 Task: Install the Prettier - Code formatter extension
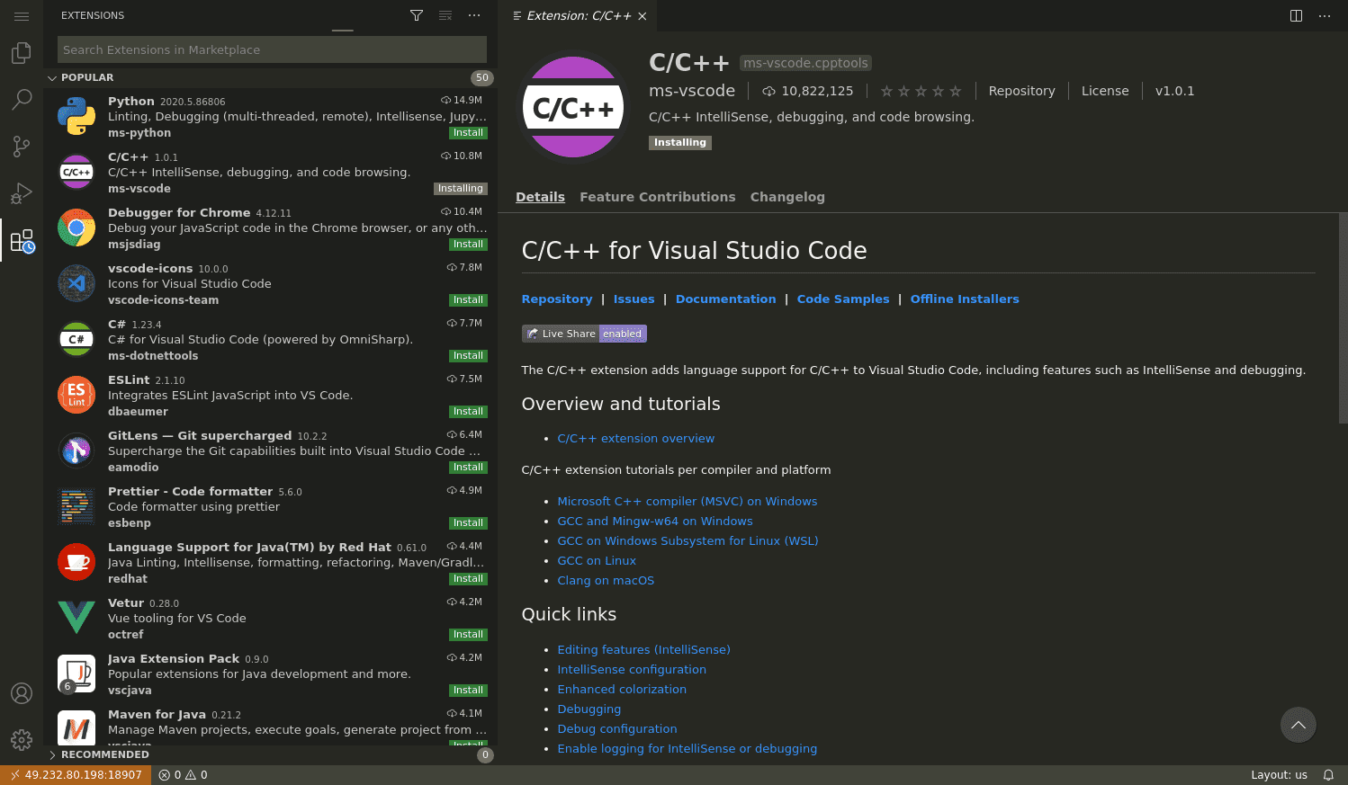[x=468, y=523]
